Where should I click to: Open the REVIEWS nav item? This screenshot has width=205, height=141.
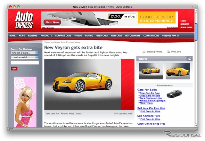(33, 36)
